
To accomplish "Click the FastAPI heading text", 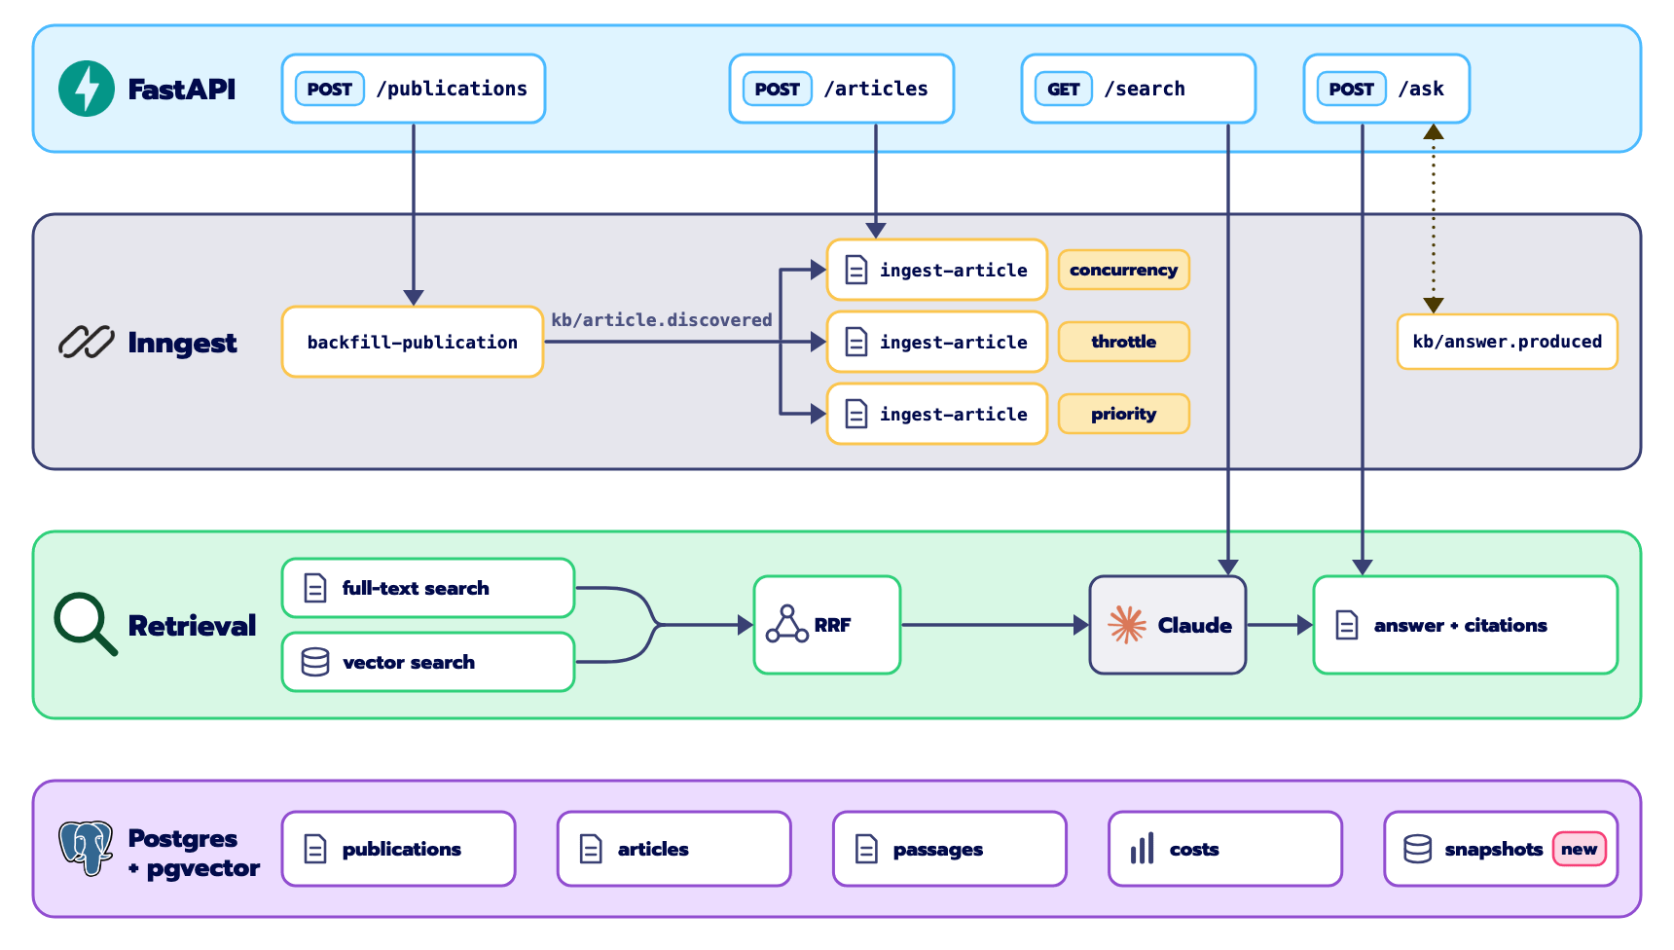I will click(x=182, y=89).
